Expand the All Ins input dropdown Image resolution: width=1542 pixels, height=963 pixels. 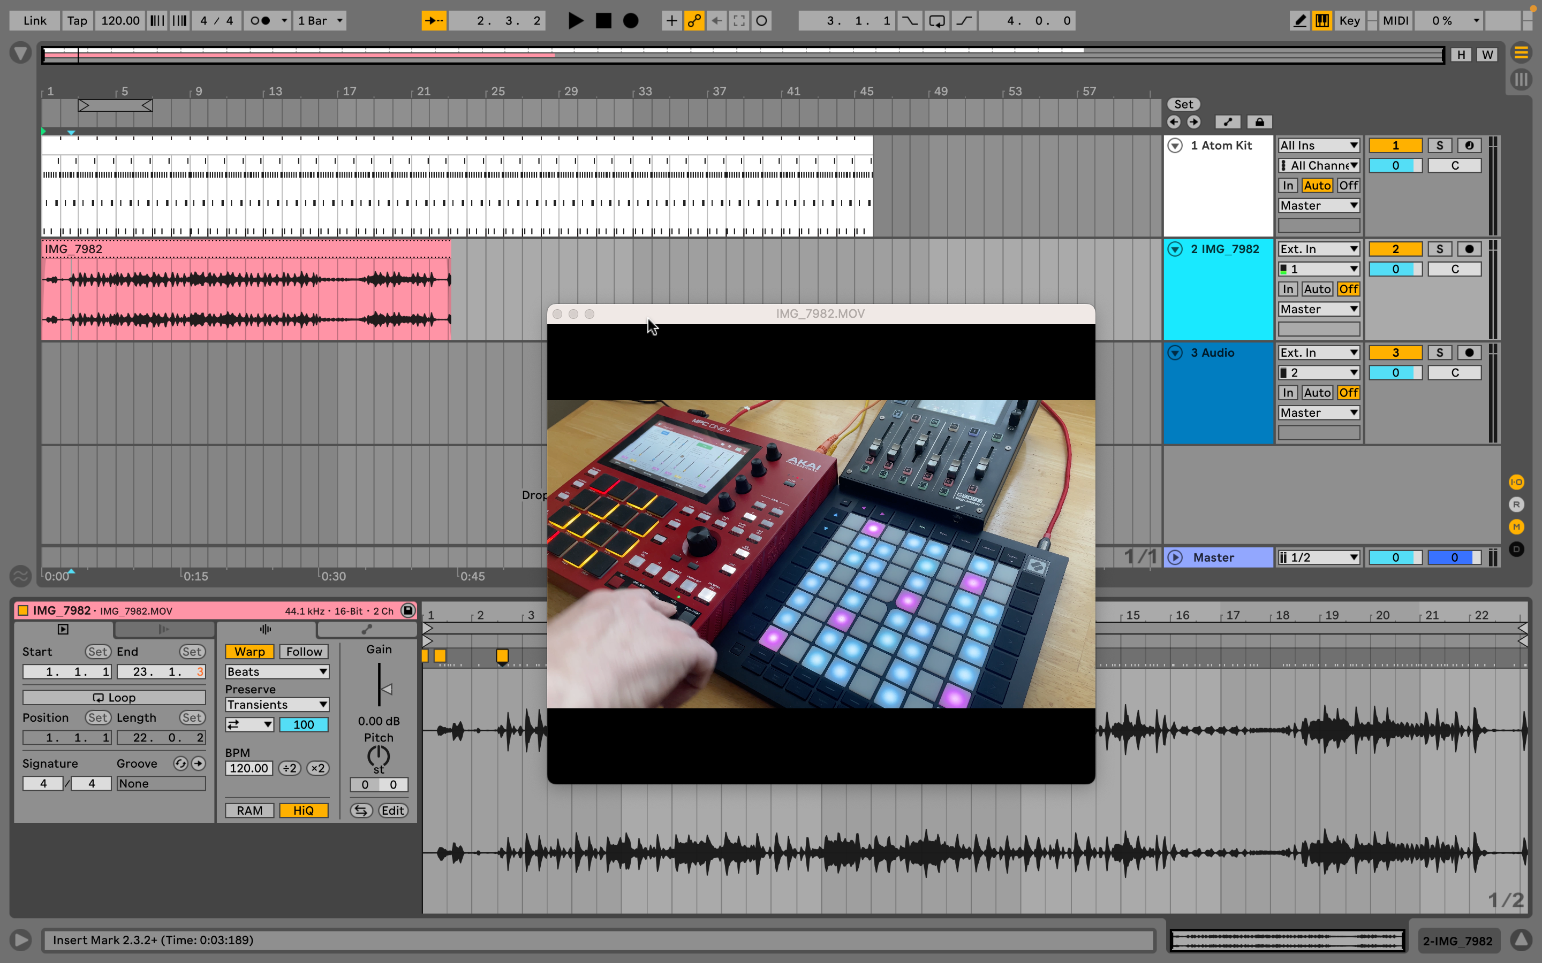click(x=1318, y=145)
